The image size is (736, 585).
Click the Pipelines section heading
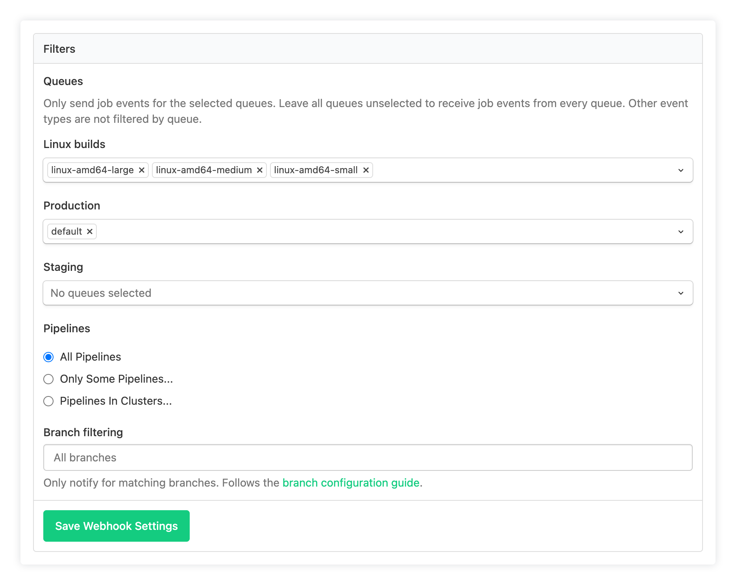[x=67, y=328]
